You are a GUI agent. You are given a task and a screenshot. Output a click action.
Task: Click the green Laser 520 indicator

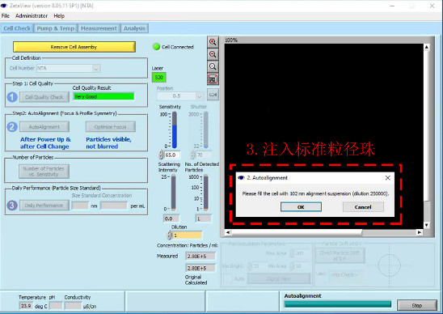[158, 77]
